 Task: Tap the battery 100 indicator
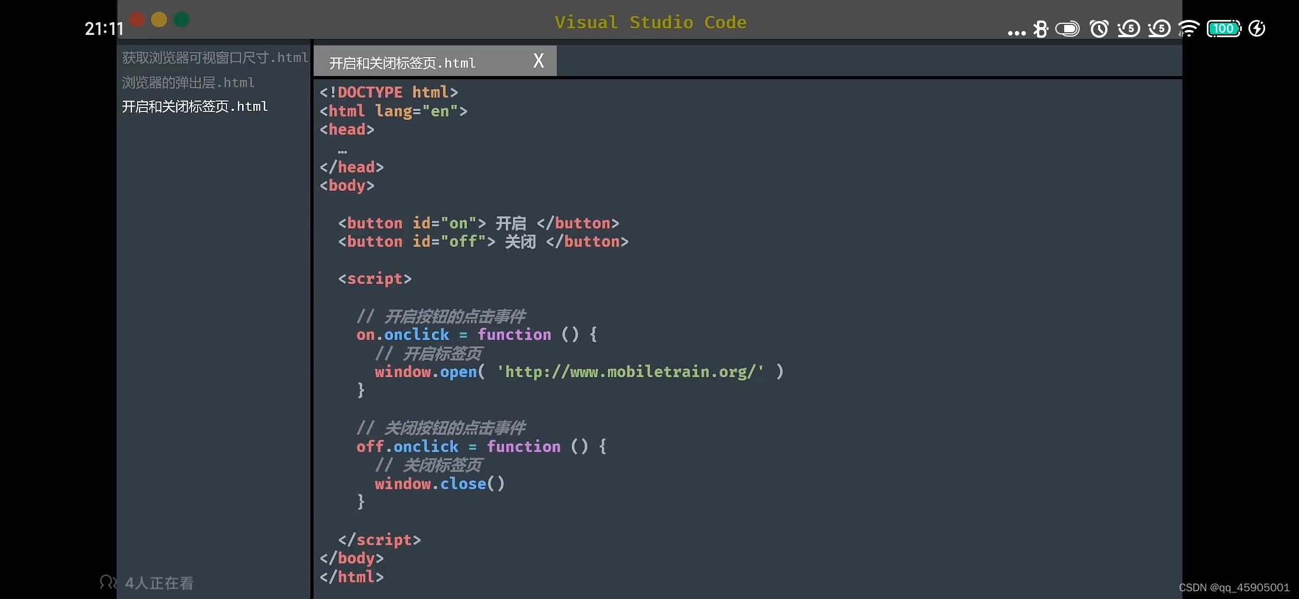point(1224,29)
